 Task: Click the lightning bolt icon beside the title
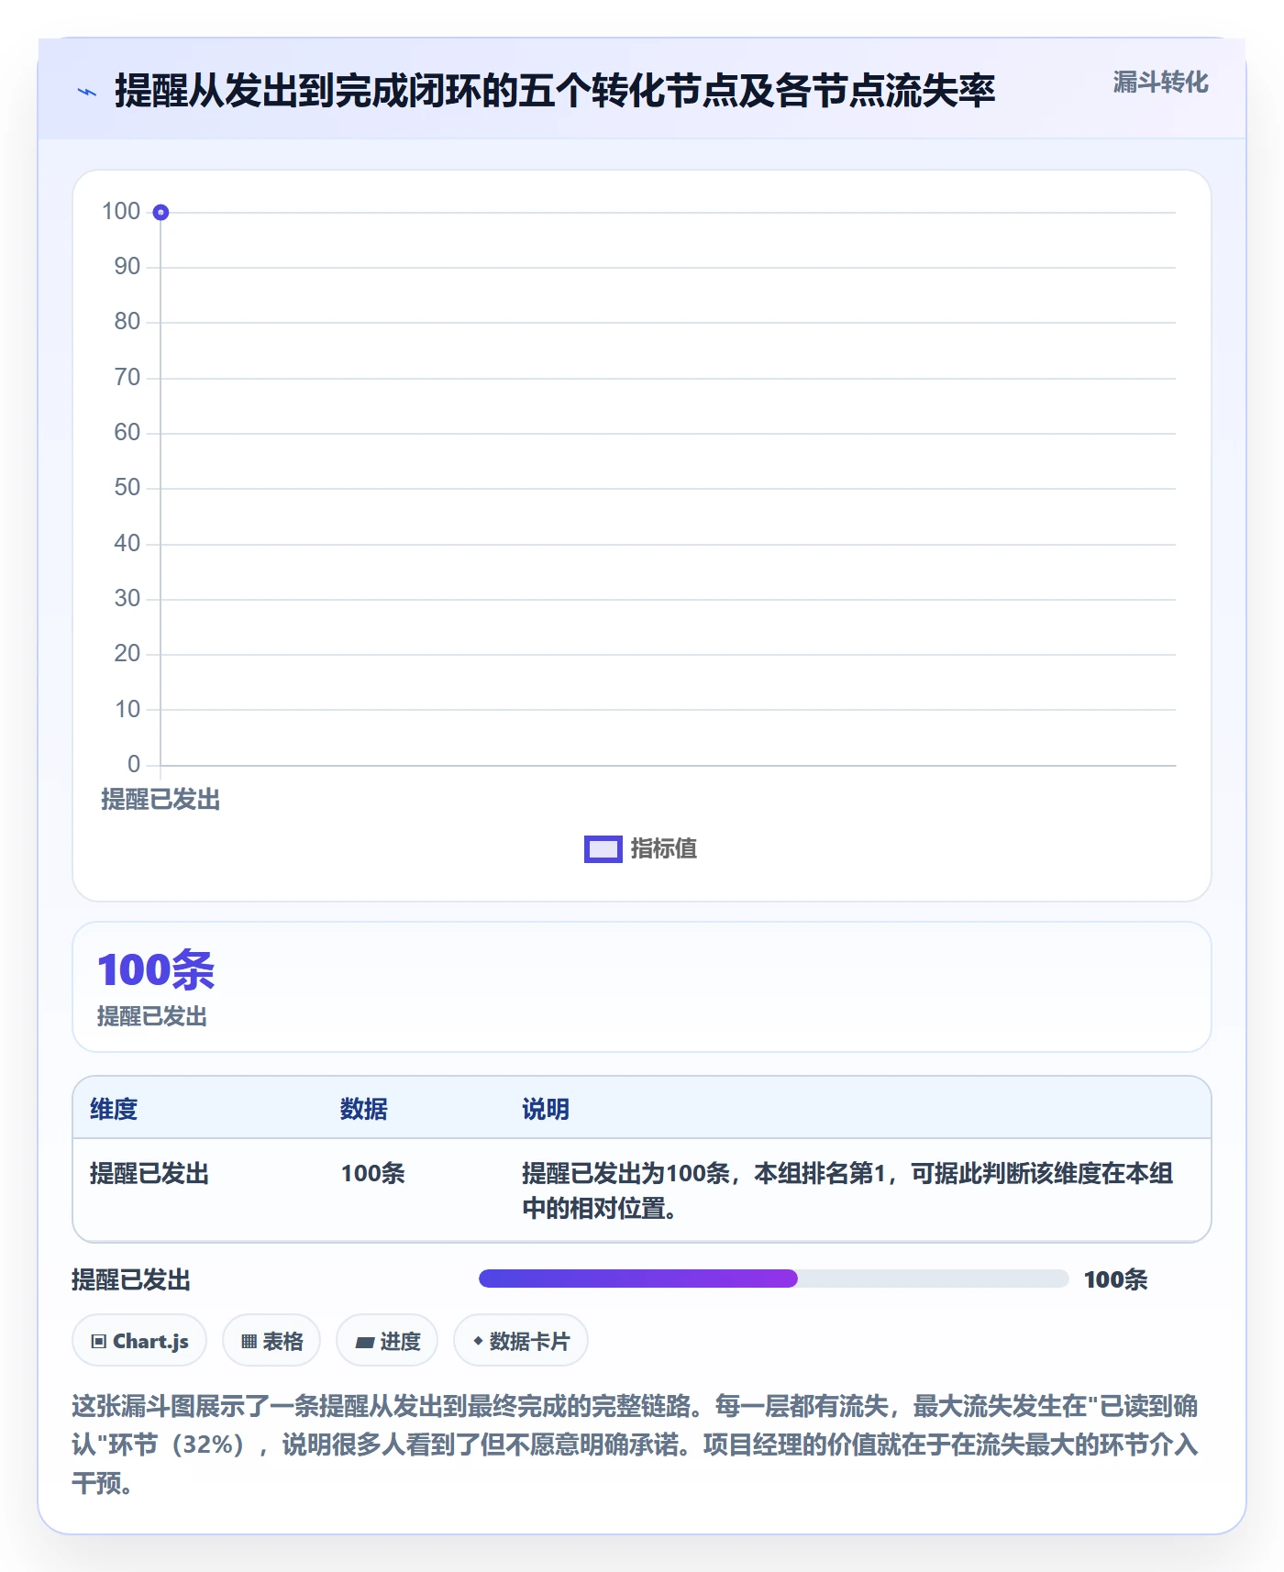[87, 92]
